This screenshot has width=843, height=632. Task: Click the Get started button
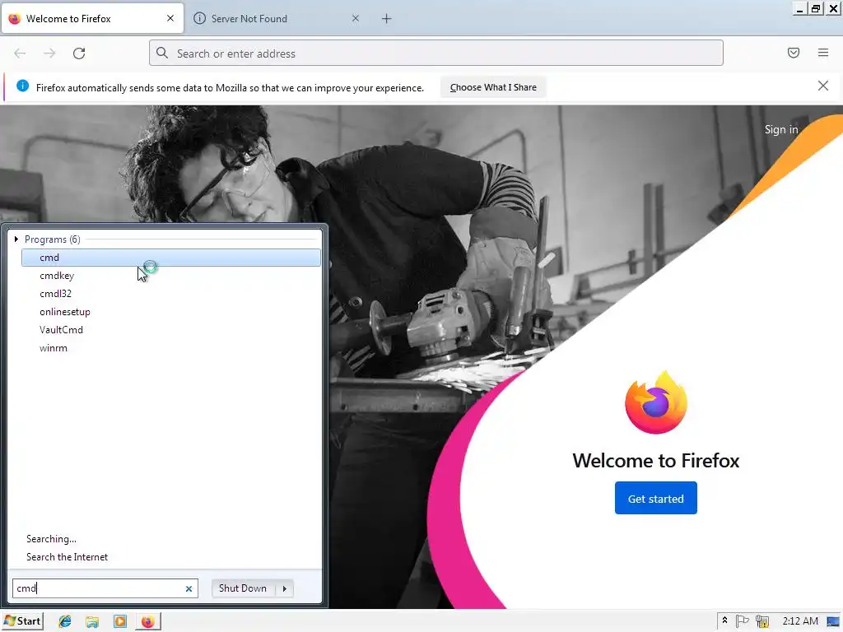coord(656,498)
